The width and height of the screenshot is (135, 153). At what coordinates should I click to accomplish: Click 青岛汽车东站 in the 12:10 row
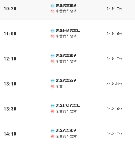66,56
